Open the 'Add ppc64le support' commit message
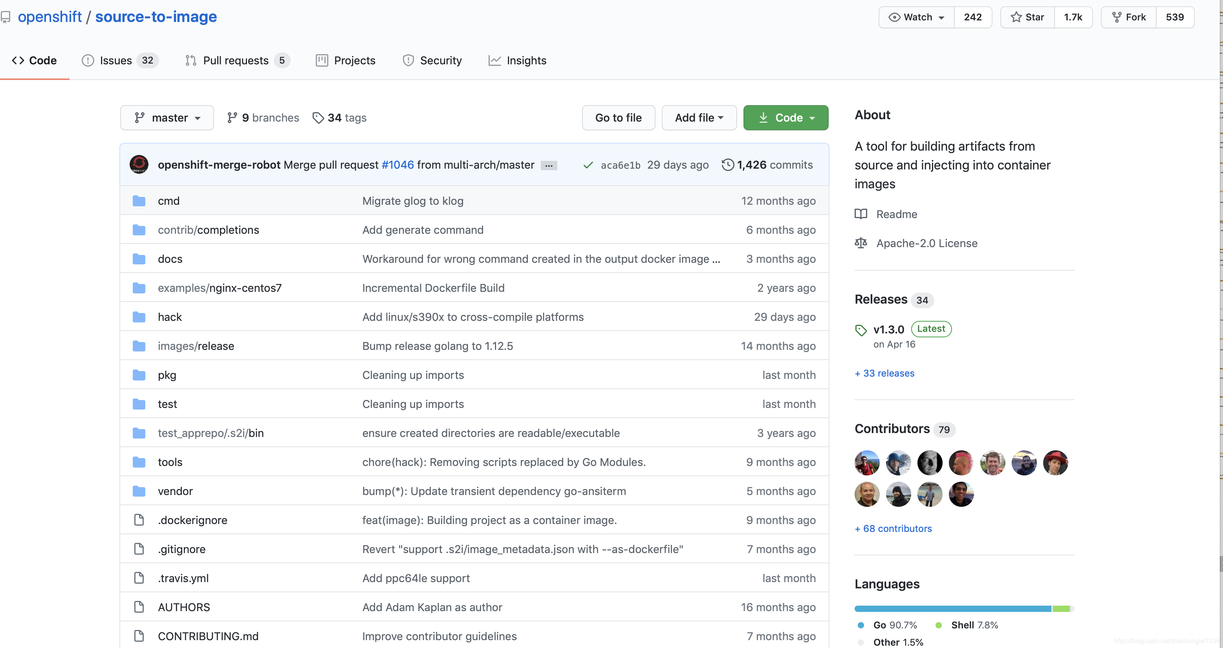 [416, 578]
